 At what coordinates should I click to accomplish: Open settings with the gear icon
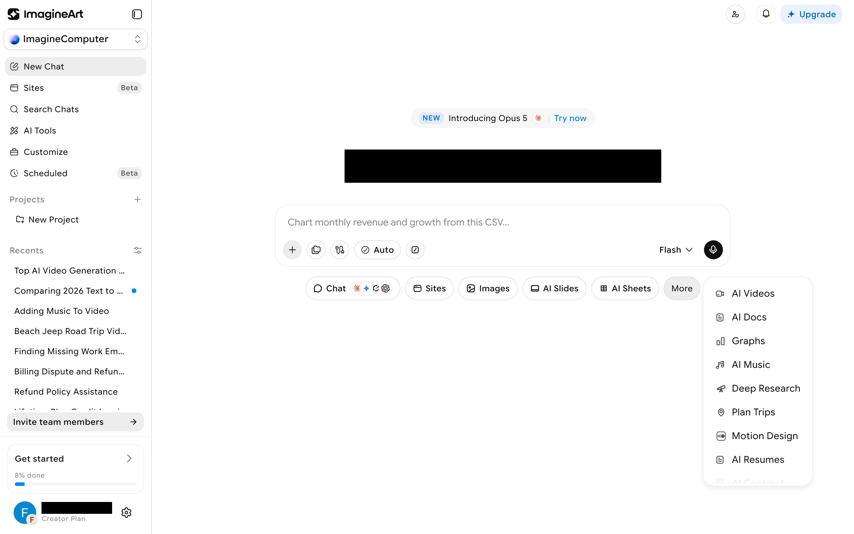pos(126,512)
